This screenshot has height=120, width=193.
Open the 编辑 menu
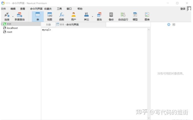pyautogui.click(x=13, y=9)
